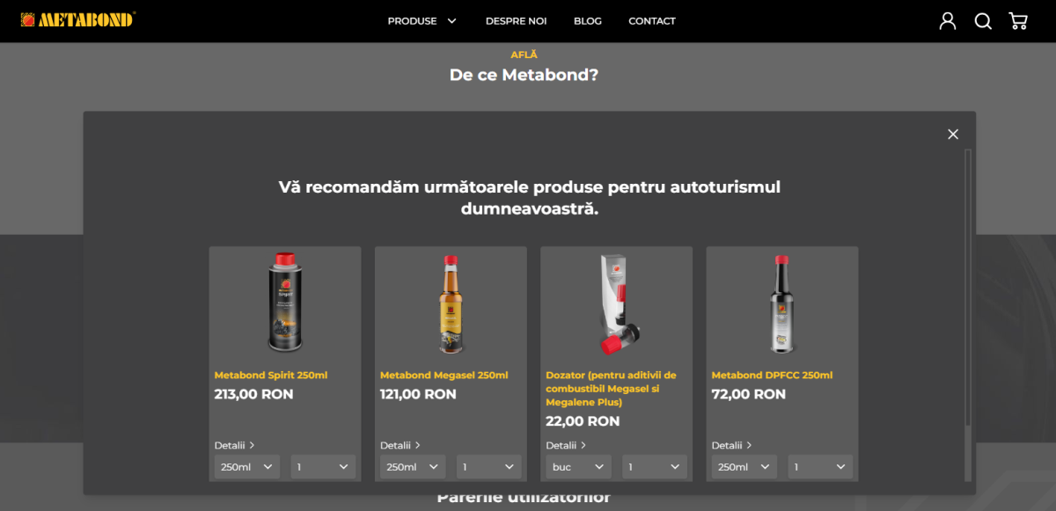Screen dimensions: 1056x511
Task: Close the product recommendation popup
Action: (953, 135)
